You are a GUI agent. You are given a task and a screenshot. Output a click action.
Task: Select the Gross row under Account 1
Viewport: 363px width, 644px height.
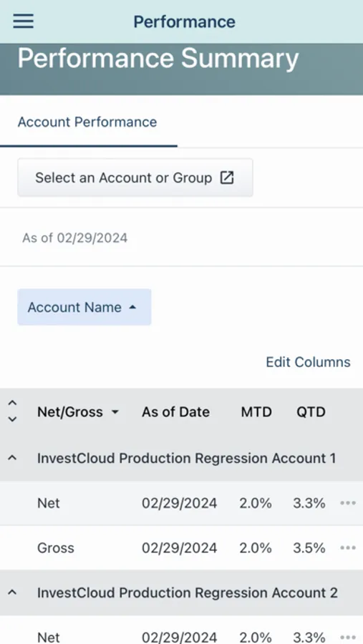tap(181, 548)
